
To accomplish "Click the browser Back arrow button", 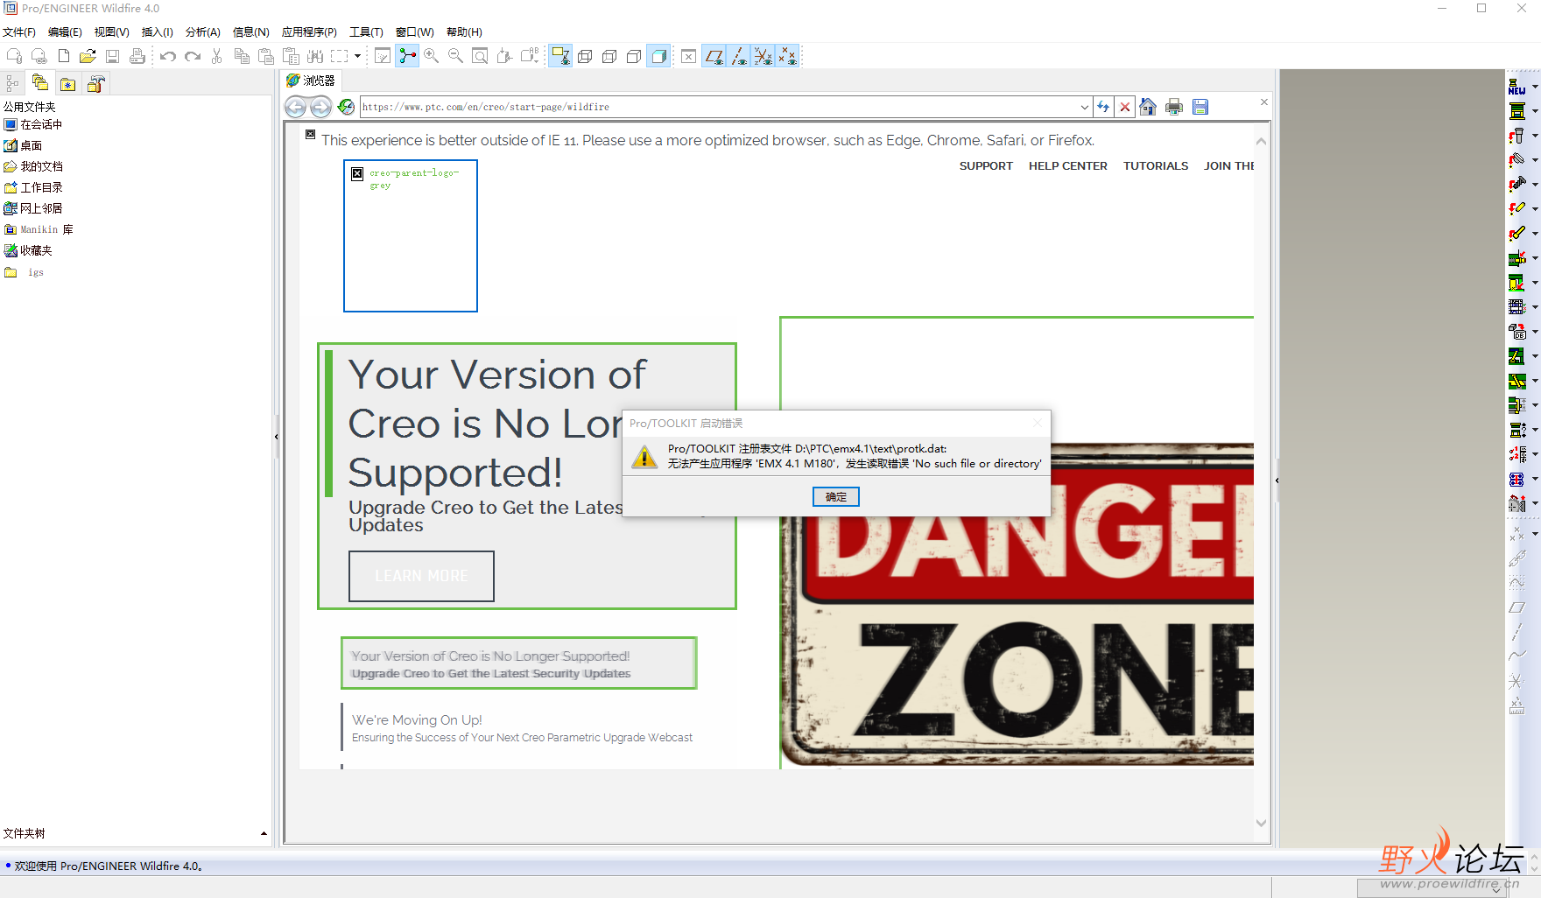I will pyautogui.click(x=296, y=107).
